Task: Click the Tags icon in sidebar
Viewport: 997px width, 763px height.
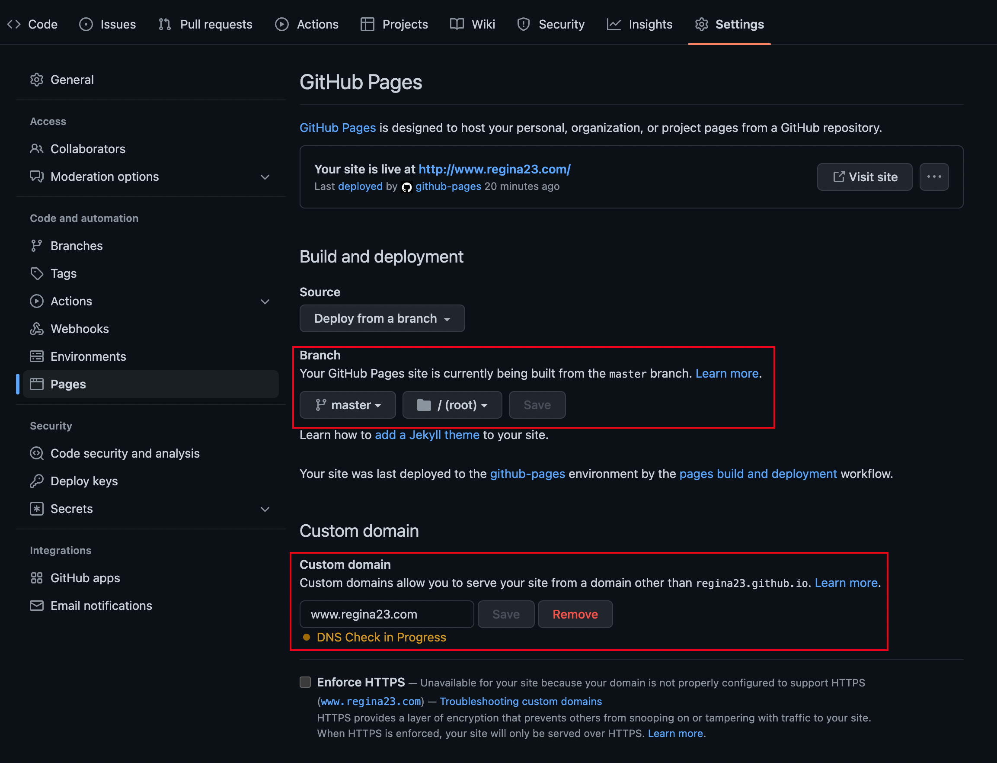Action: point(36,273)
